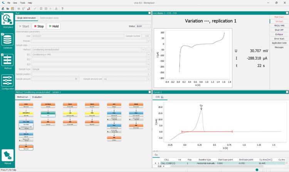Select the yellow ADD SAMPLE command block
The height and width of the screenshot is (172, 289).
(26, 114)
